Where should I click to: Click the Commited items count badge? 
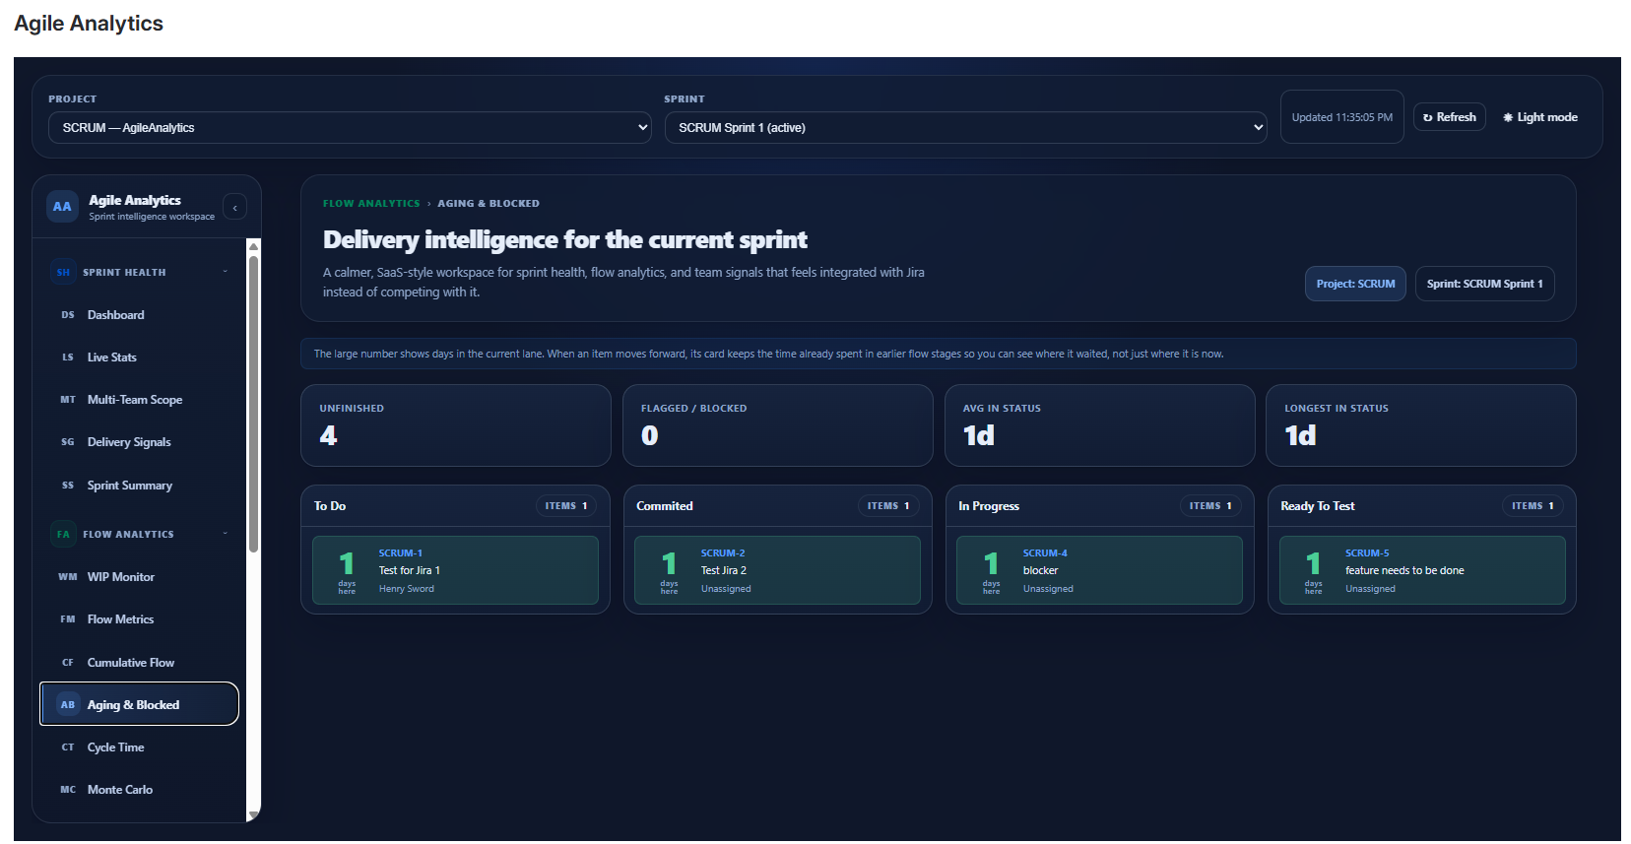click(888, 506)
